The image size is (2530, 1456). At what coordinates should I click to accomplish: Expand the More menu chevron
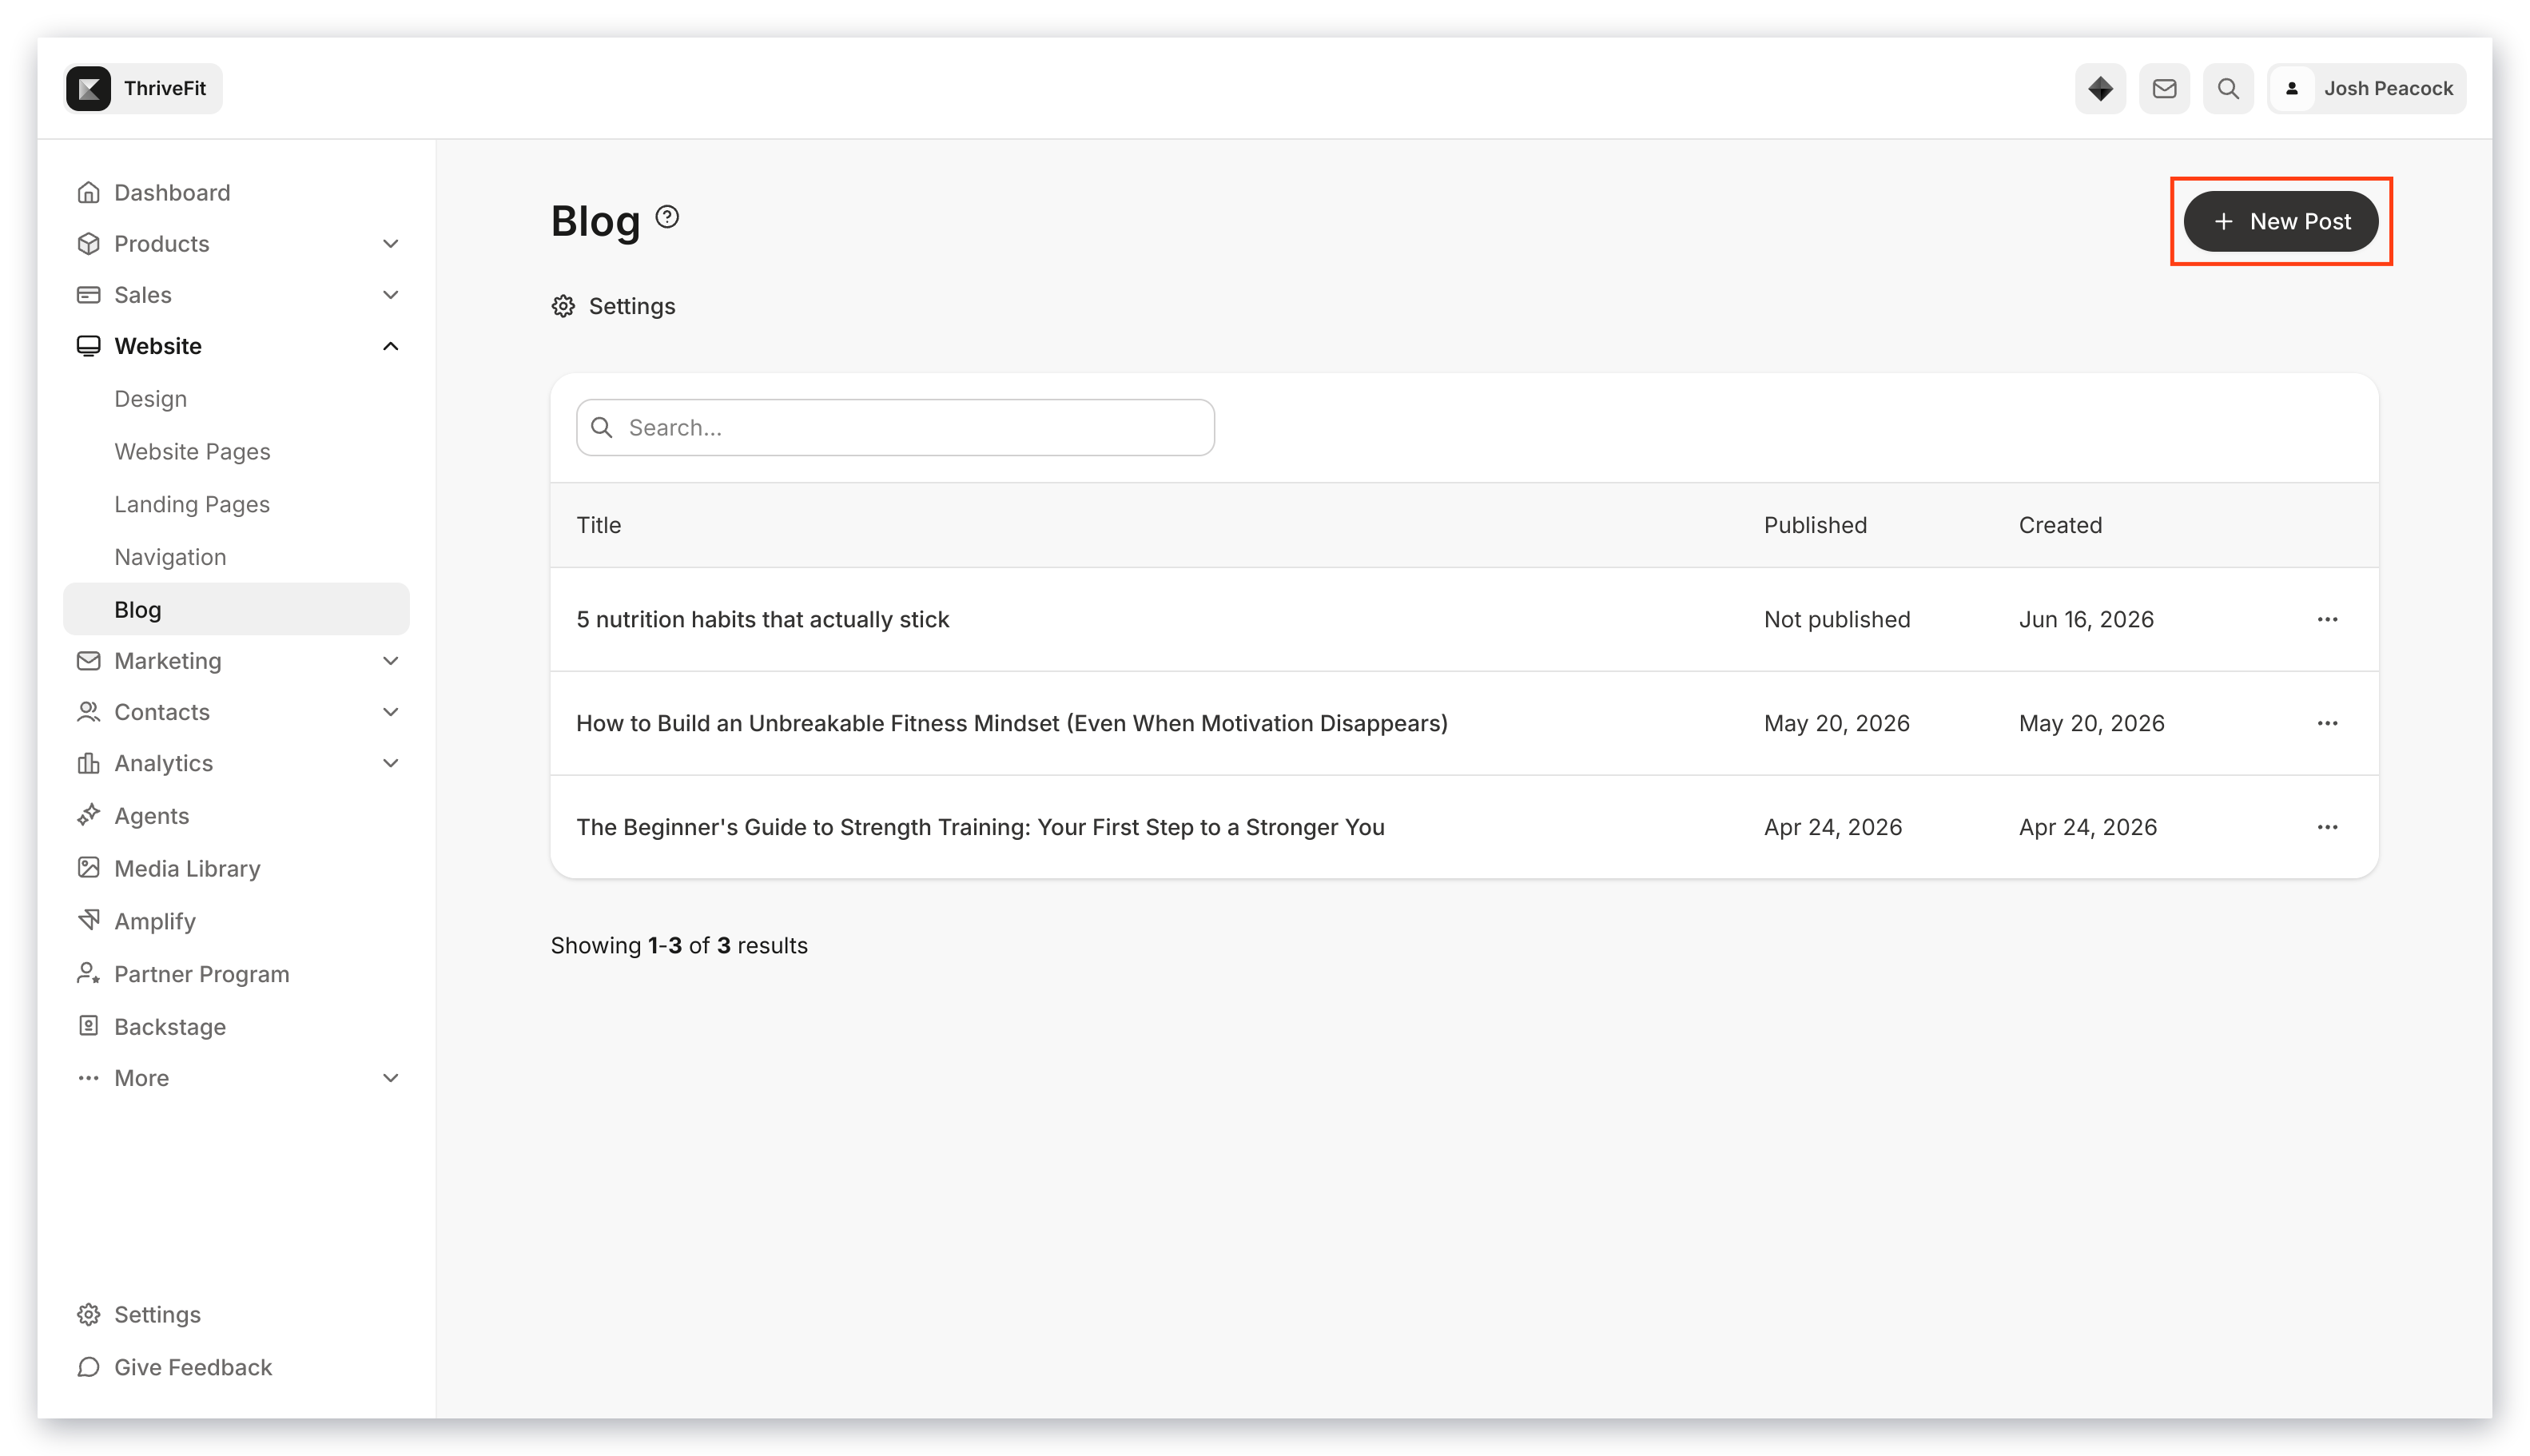click(x=390, y=1077)
